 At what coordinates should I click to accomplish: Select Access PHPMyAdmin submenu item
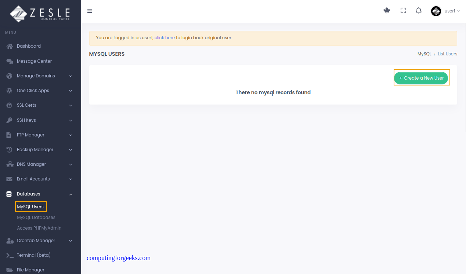39,228
